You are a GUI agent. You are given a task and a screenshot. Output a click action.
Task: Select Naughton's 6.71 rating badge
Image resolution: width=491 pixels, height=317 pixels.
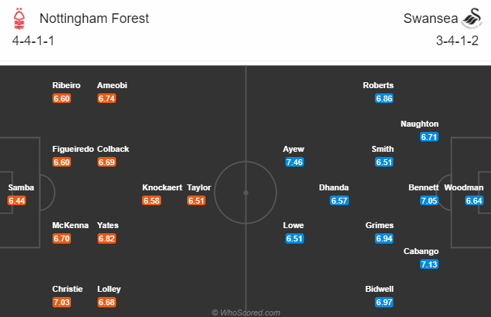click(429, 137)
